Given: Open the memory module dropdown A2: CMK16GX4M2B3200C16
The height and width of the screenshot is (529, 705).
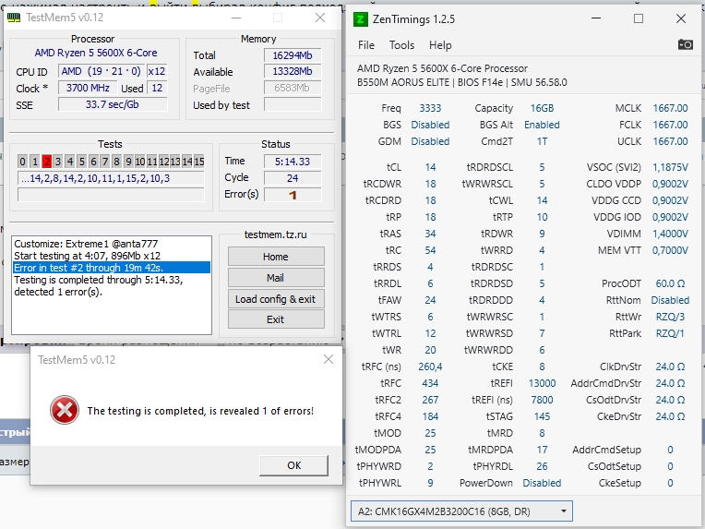Looking at the screenshot, I should click(461, 511).
